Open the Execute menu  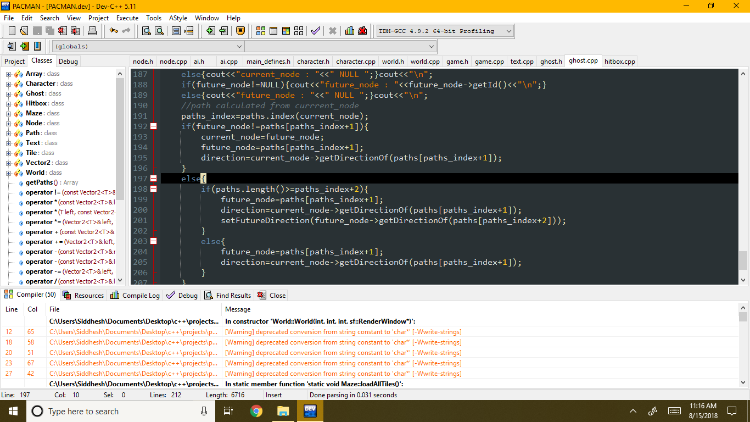coord(127,18)
